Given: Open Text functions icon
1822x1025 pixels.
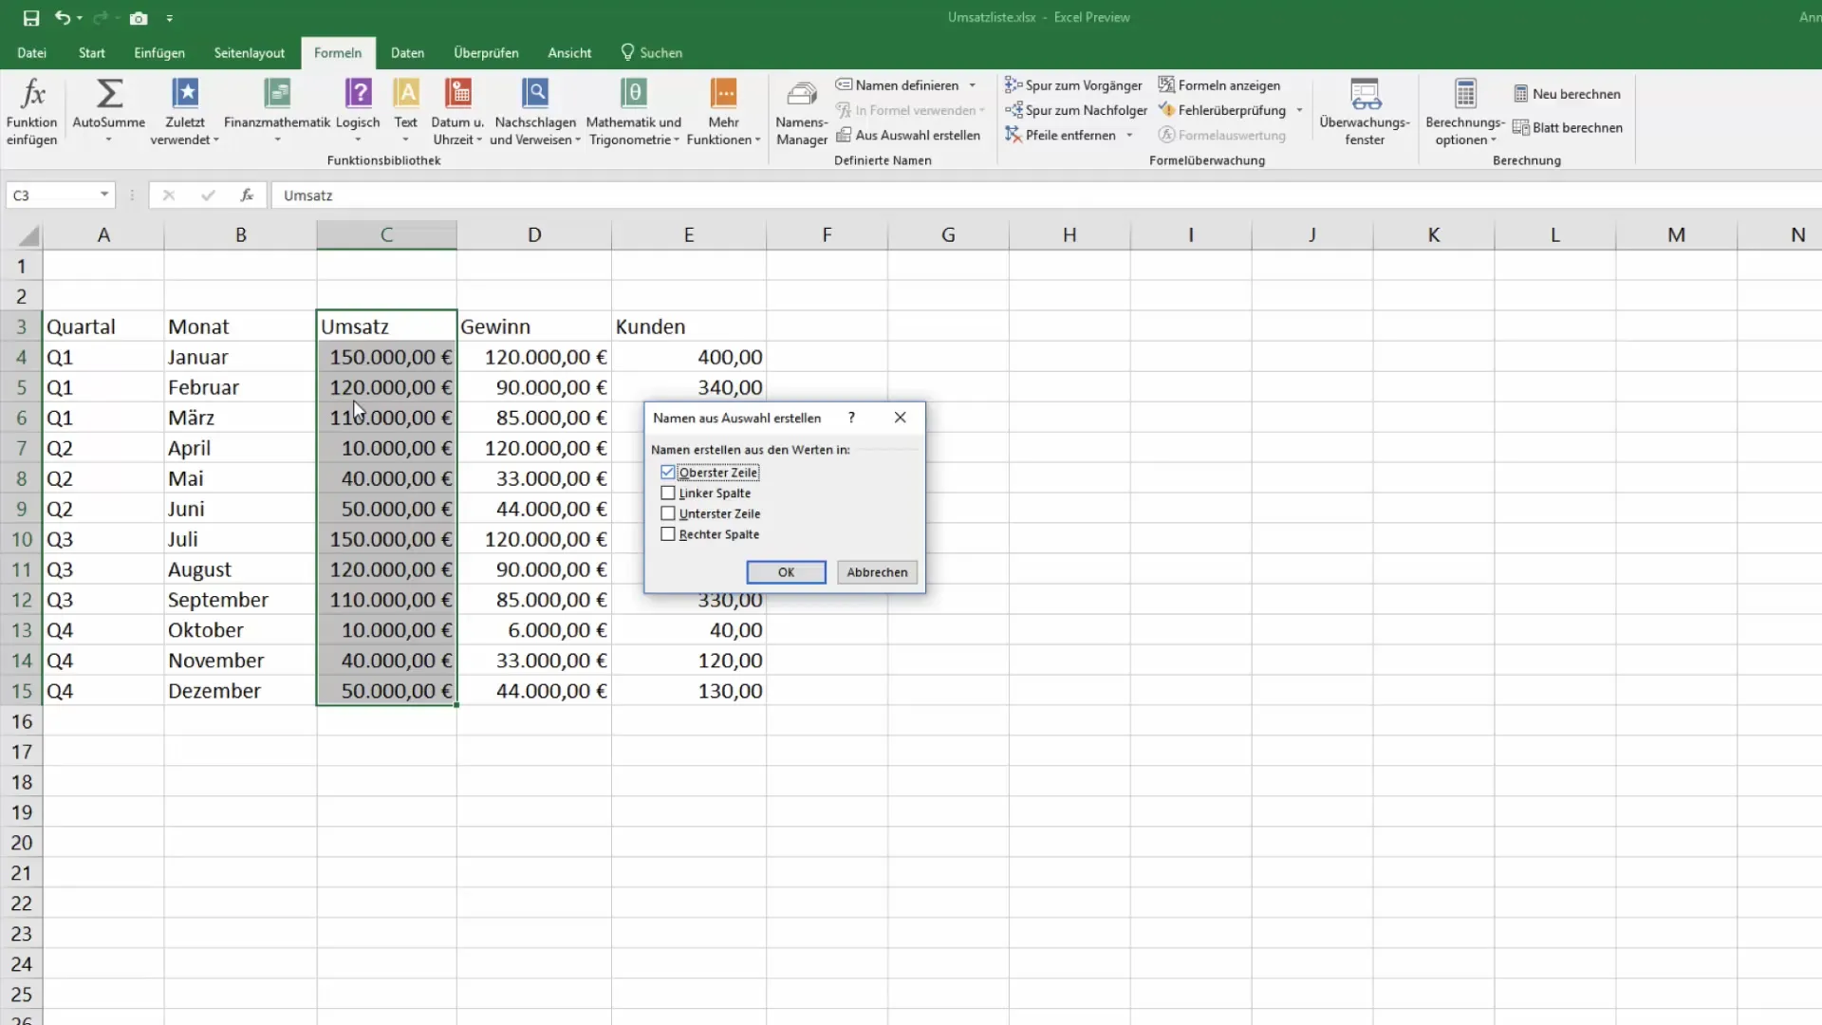Looking at the screenshot, I should [406, 94].
